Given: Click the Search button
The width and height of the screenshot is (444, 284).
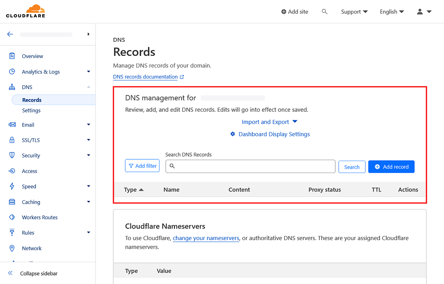Looking at the screenshot, I should tap(352, 167).
